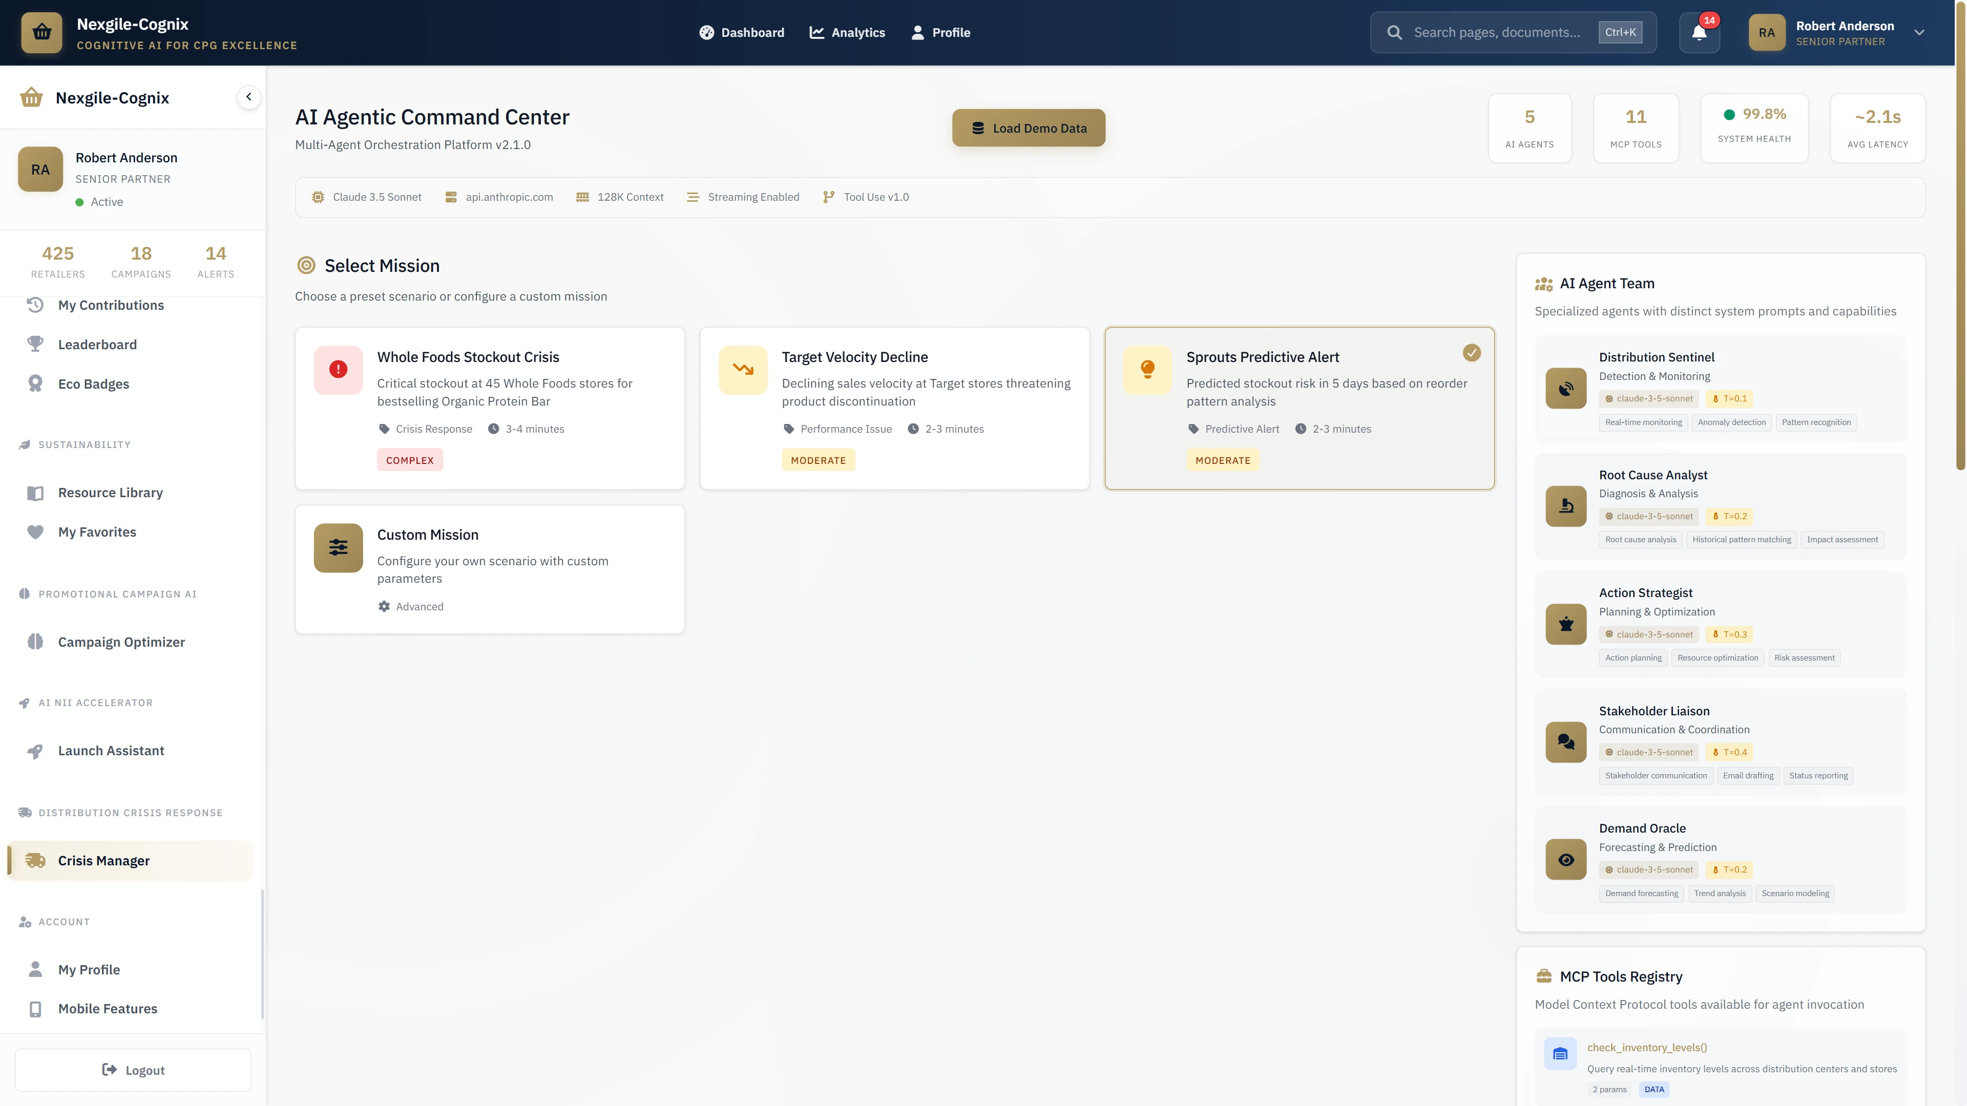Image resolution: width=1967 pixels, height=1106 pixels.
Task: Select the Whole Foods Stockout Crisis mission
Action: (490, 408)
